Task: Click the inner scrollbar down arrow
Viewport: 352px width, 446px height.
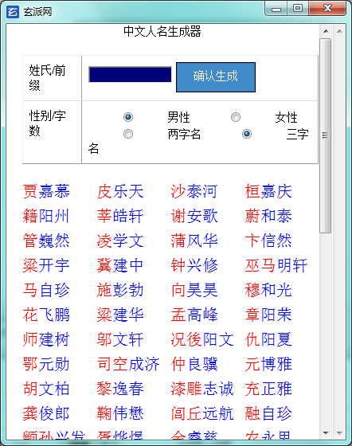Action: point(326,433)
